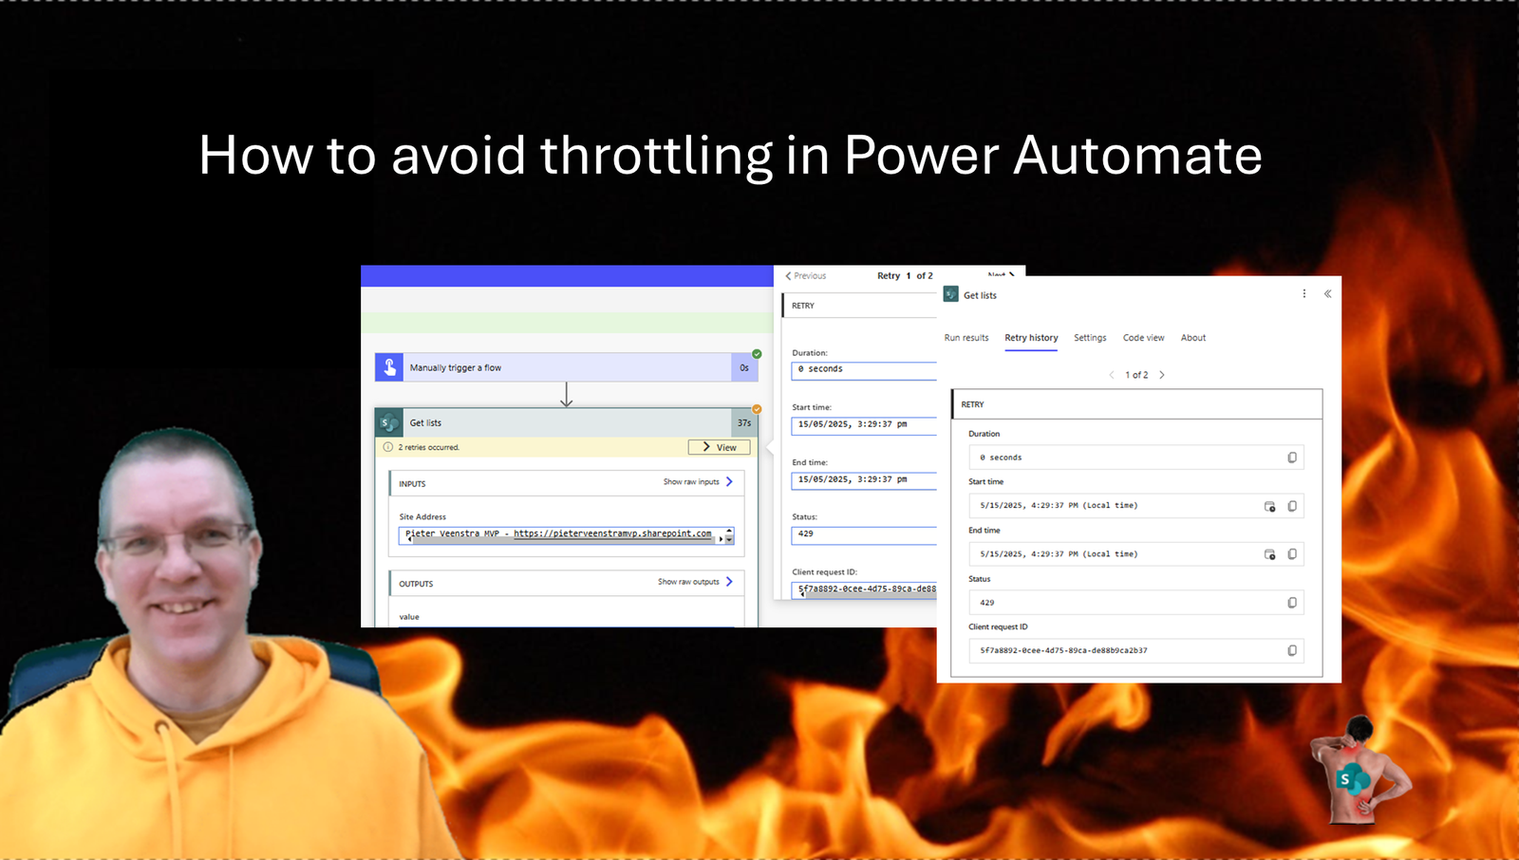Open the Run results tab
The width and height of the screenshot is (1519, 860).
(x=966, y=338)
